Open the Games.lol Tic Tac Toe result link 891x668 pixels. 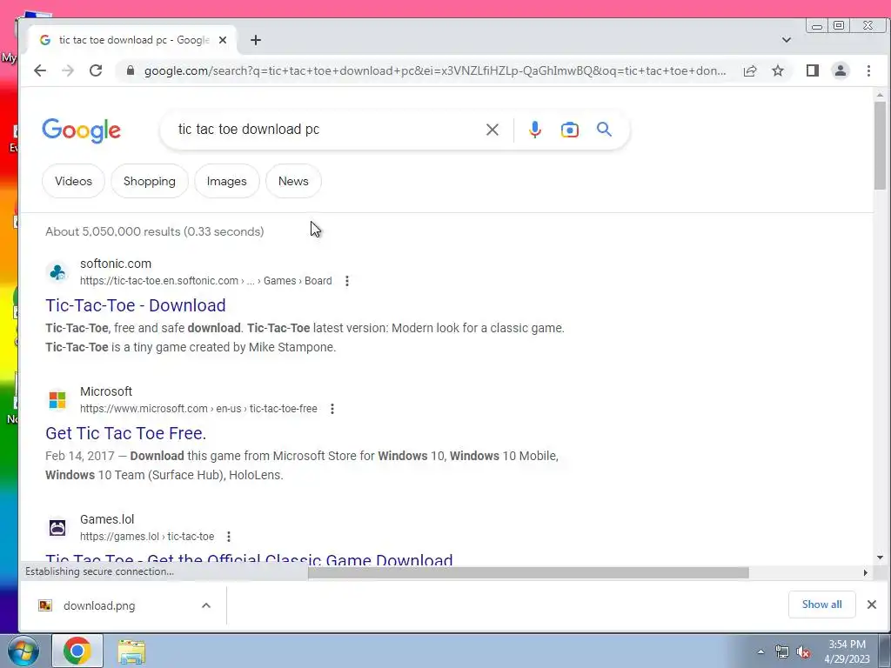coord(249,559)
